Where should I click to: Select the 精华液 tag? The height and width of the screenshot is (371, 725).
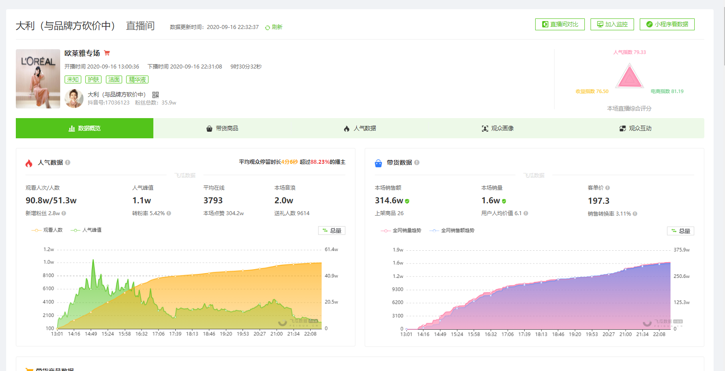point(137,79)
